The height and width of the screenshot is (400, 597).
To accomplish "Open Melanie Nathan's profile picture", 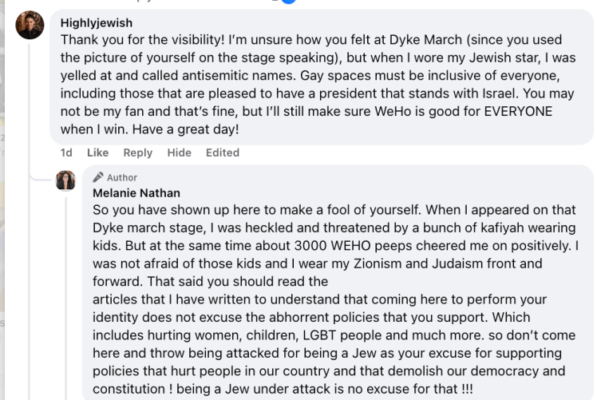I will click(x=65, y=180).
